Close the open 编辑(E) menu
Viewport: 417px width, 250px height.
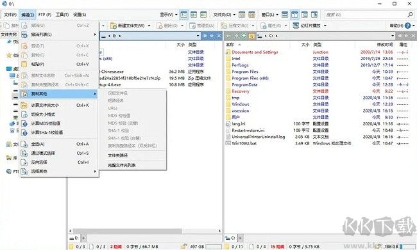coord(28,15)
